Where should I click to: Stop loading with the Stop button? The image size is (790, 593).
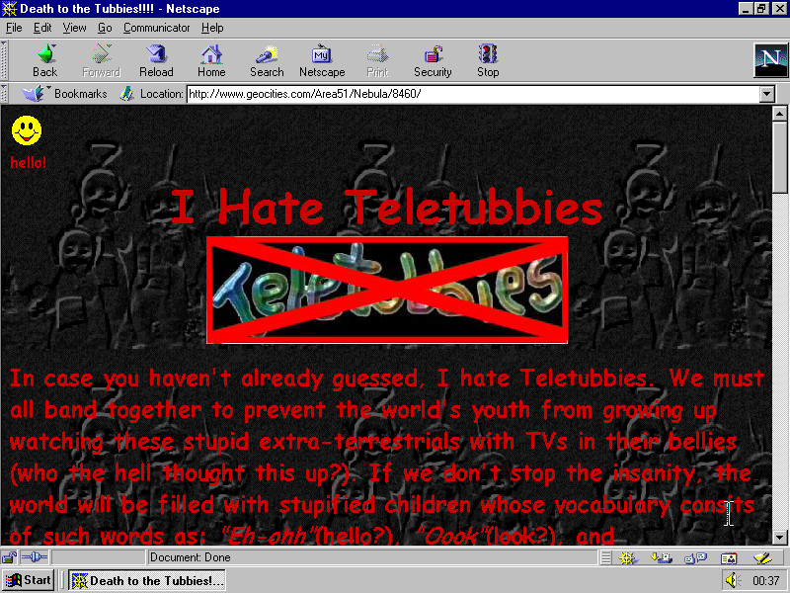coord(488,61)
